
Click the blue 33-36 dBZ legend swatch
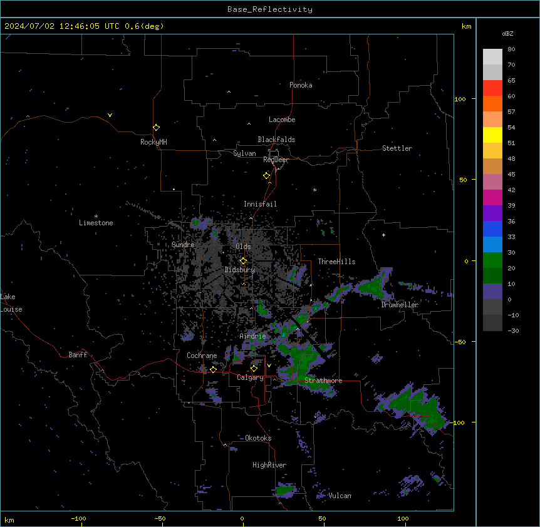[492, 228]
